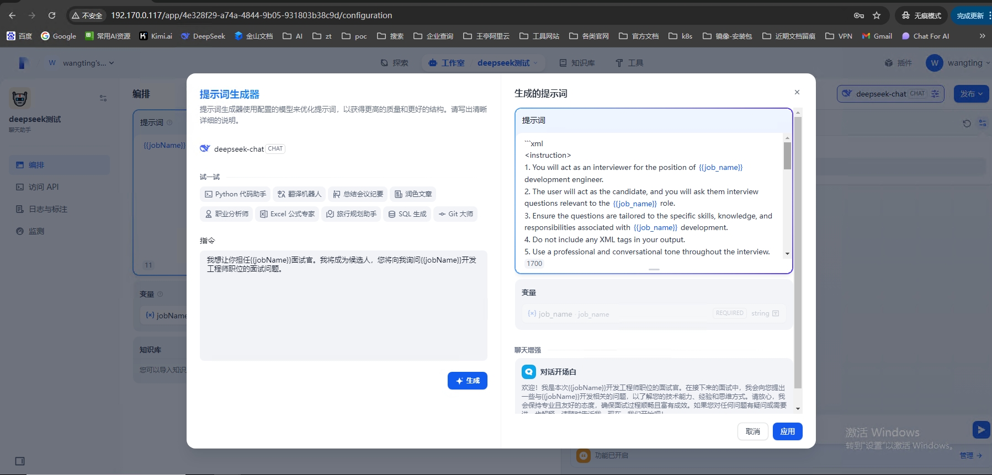
Task: Click the 无痕模式 incognito indicator
Action: coord(921,15)
